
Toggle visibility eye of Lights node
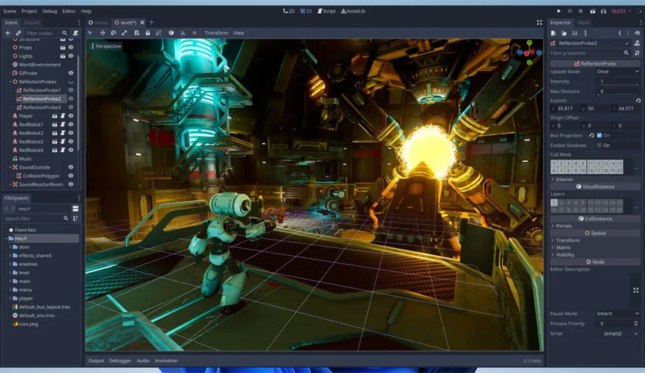(71, 56)
